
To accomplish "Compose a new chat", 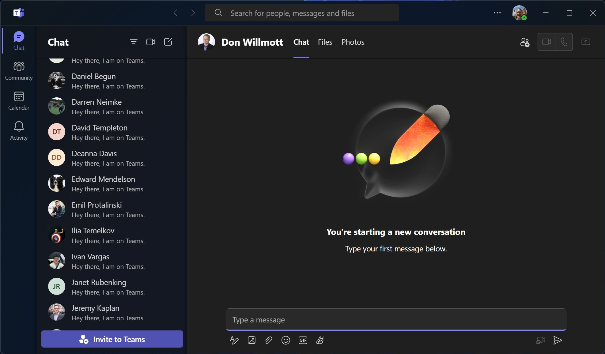I will [x=168, y=42].
